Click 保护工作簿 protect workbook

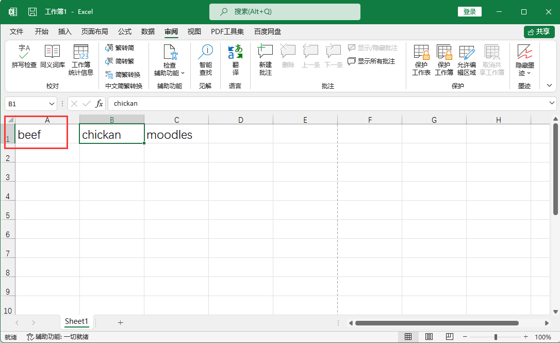(x=444, y=60)
